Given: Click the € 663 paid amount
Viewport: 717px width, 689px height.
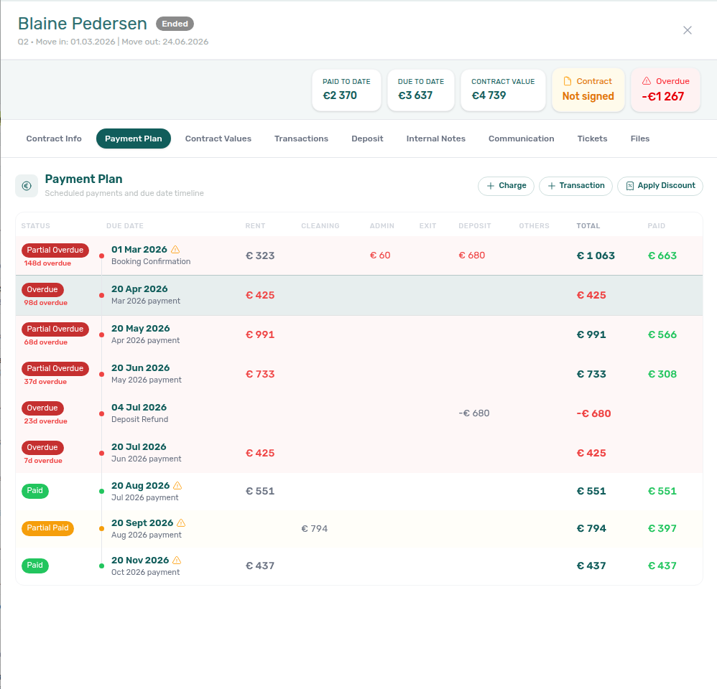Looking at the screenshot, I should point(662,256).
